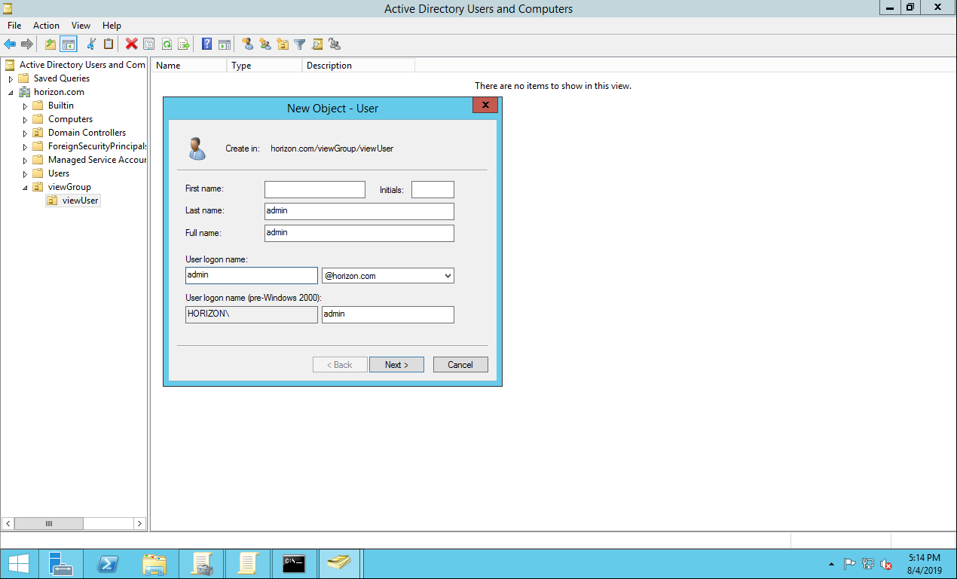Click the Export List toolbar icon
This screenshot has width=957, height=579.
click(x=183, y=44)
